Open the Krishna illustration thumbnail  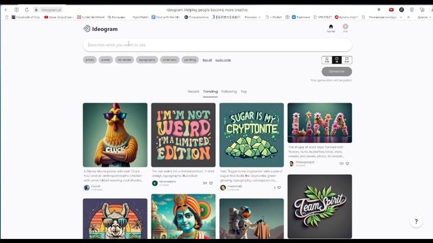point(183,216)
